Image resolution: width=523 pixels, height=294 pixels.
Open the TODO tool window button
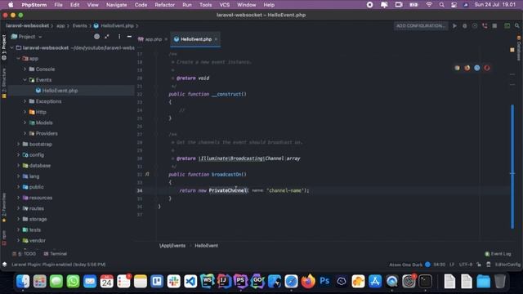[x=25, y=254]
